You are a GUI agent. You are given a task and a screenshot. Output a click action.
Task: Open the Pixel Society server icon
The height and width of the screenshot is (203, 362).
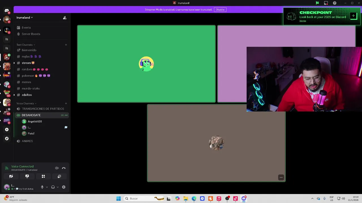(x=7, y=120)
